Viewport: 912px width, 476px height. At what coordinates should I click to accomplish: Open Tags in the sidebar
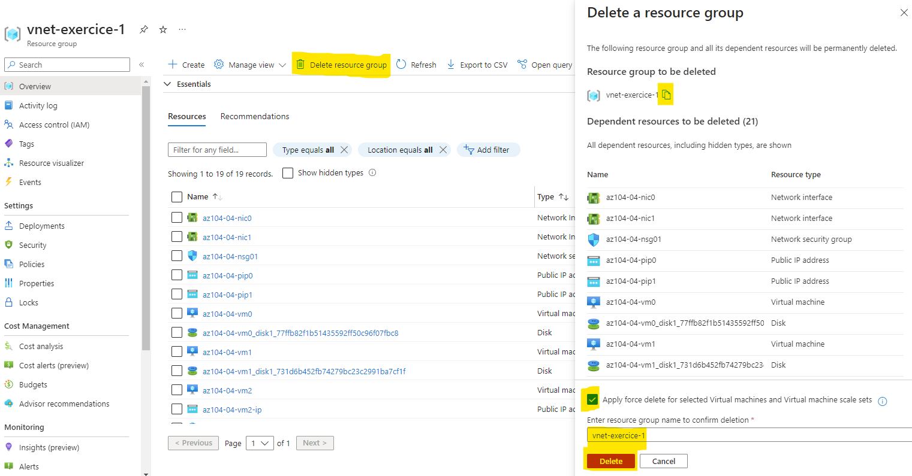(26, 144)
